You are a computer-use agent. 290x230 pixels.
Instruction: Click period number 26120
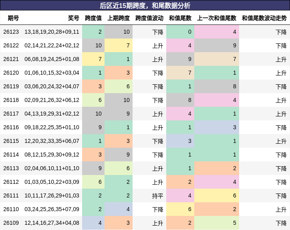click(11, 73)
